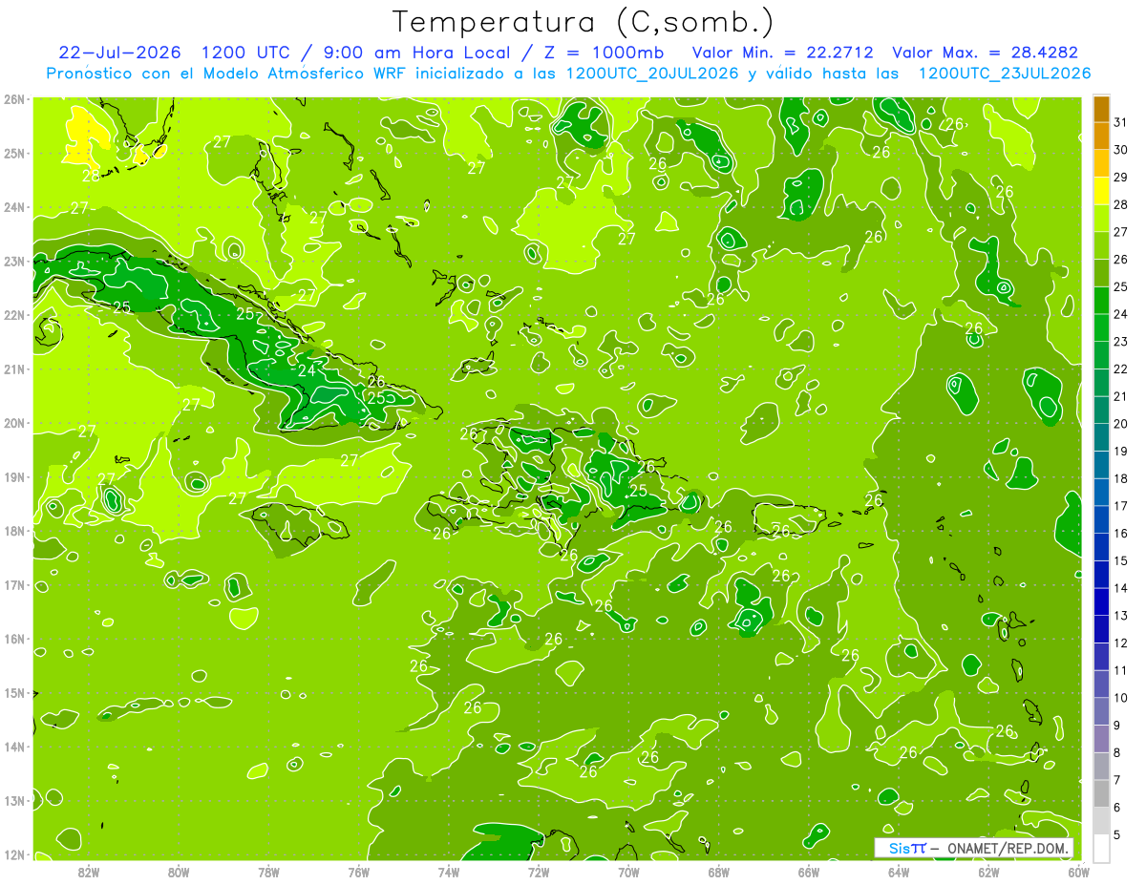Click the '62W' longitude axis label
Image resolution: width=1146 pixels, height=885 pixels.
(988, 872)
